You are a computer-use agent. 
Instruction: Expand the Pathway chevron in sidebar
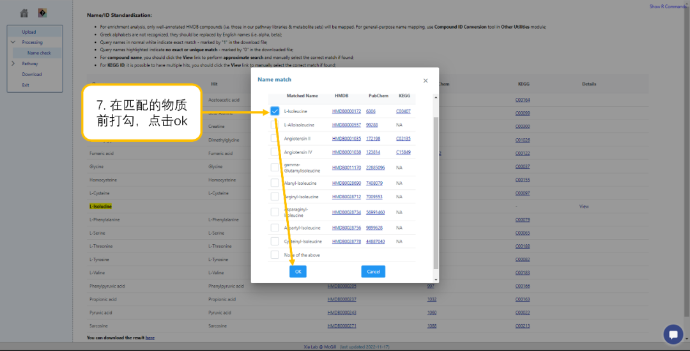pyautogui.click(x=13, y=63)
